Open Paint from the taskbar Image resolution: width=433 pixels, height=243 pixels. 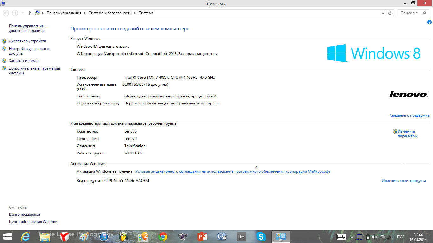84,236
